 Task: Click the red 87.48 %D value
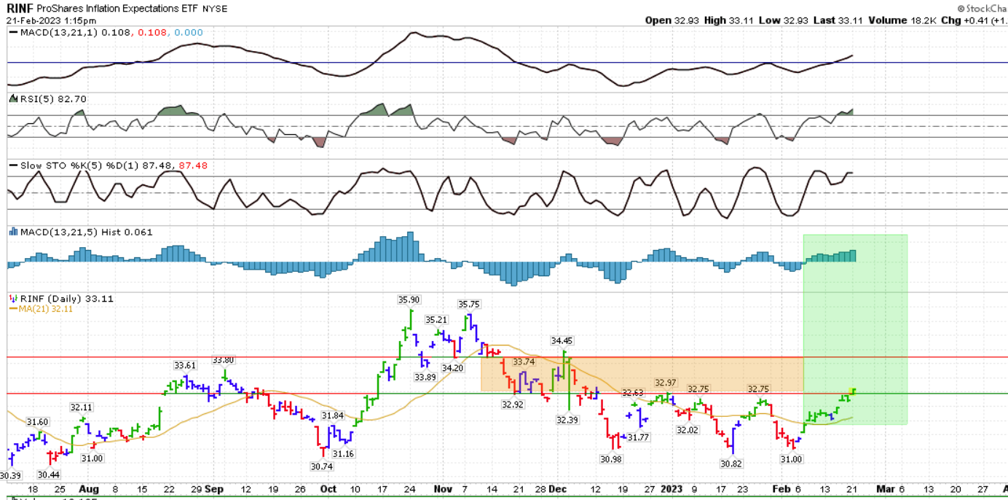pos(193,165)
